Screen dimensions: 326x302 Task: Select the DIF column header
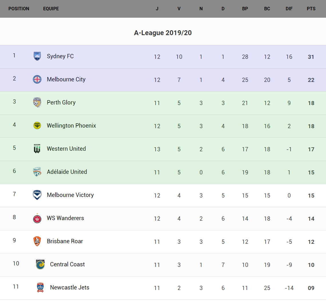click(x=289, y=9)
